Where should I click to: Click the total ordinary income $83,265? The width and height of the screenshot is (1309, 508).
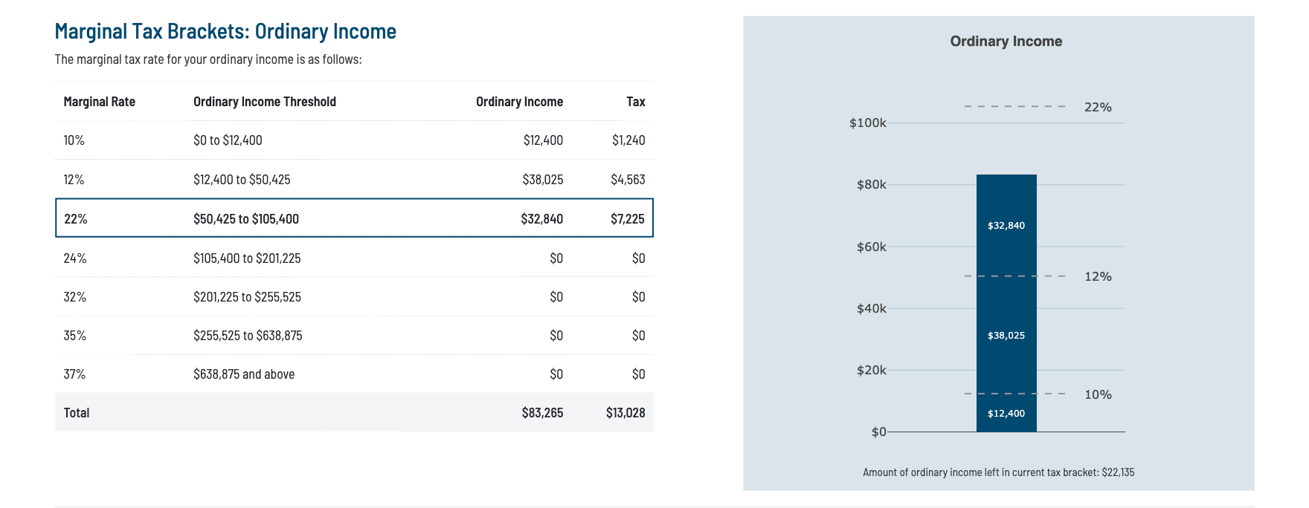pyautogui.click(x=542, y=413)
